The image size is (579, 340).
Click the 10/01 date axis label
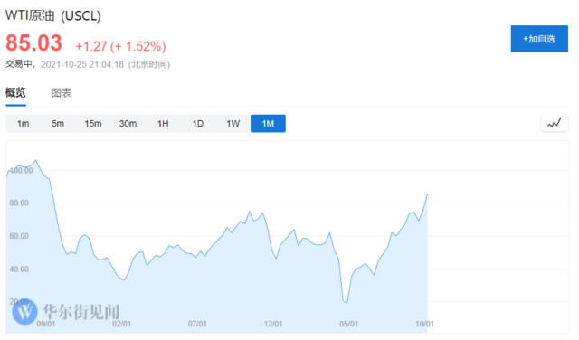(x=424, y=324)
